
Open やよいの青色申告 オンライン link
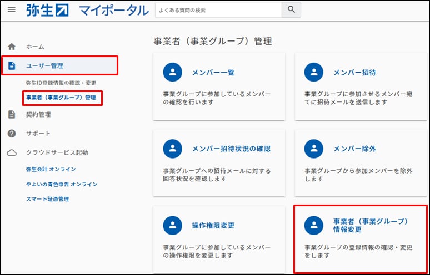[62, 184]
